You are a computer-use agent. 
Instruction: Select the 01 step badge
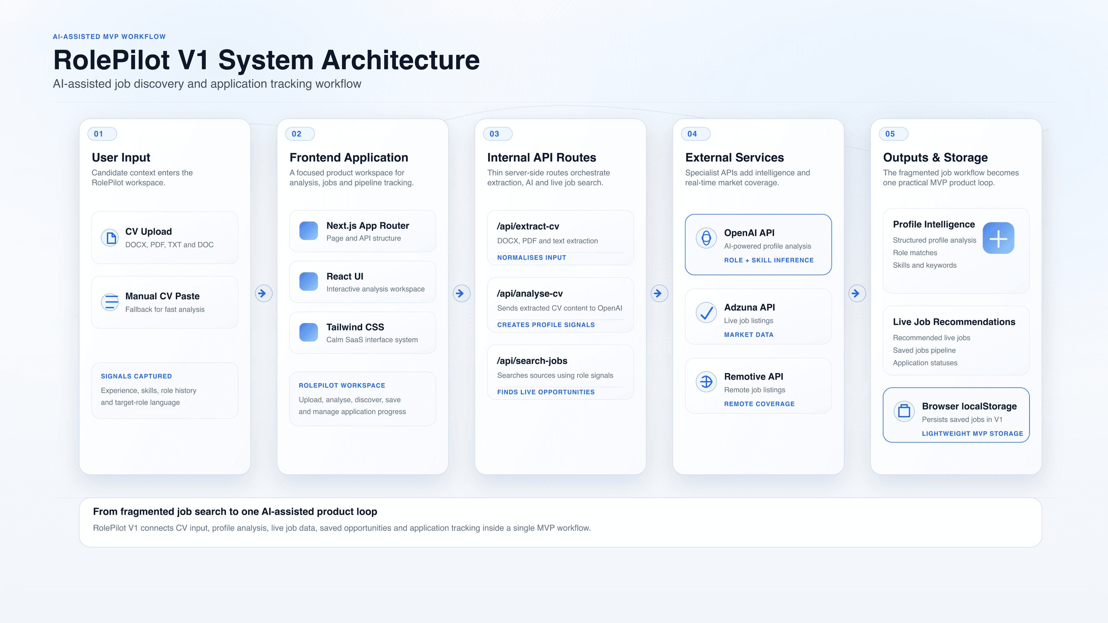tap(102, 134)
